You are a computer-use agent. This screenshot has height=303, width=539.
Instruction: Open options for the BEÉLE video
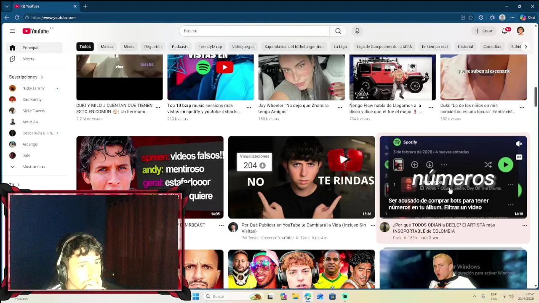[524, 226]
